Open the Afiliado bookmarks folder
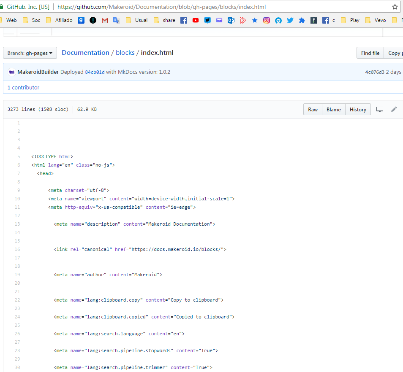 pos(59,20)
